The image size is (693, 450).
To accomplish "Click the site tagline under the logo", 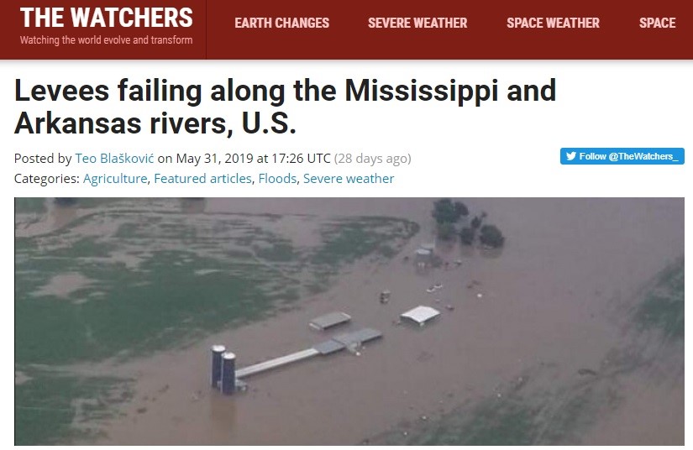I will [106, 40].
